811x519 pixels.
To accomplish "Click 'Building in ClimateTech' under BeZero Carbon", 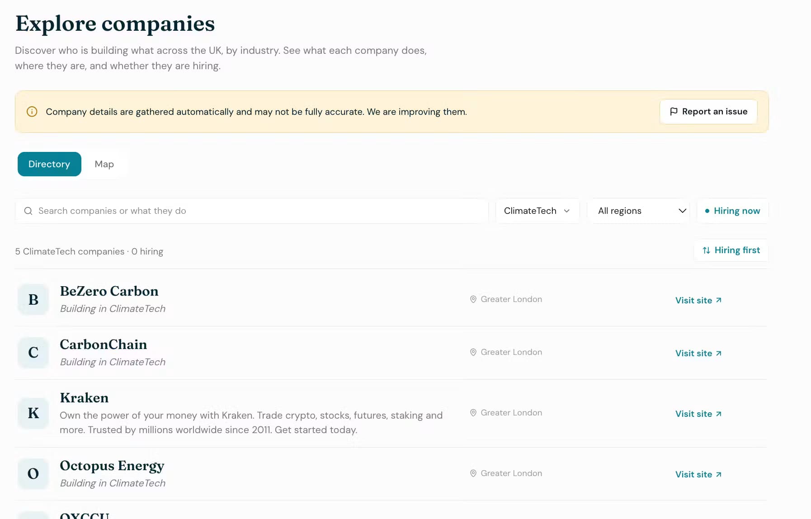I will [113, 309].
